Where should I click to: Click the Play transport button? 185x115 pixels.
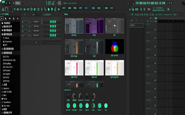point(7,3)
